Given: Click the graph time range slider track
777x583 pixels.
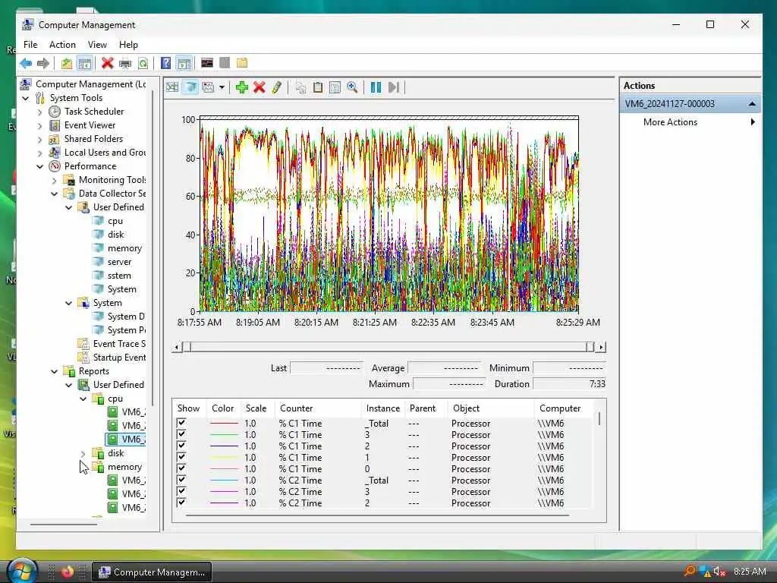Looking at the screenshot, I should [x=387, y=347].
